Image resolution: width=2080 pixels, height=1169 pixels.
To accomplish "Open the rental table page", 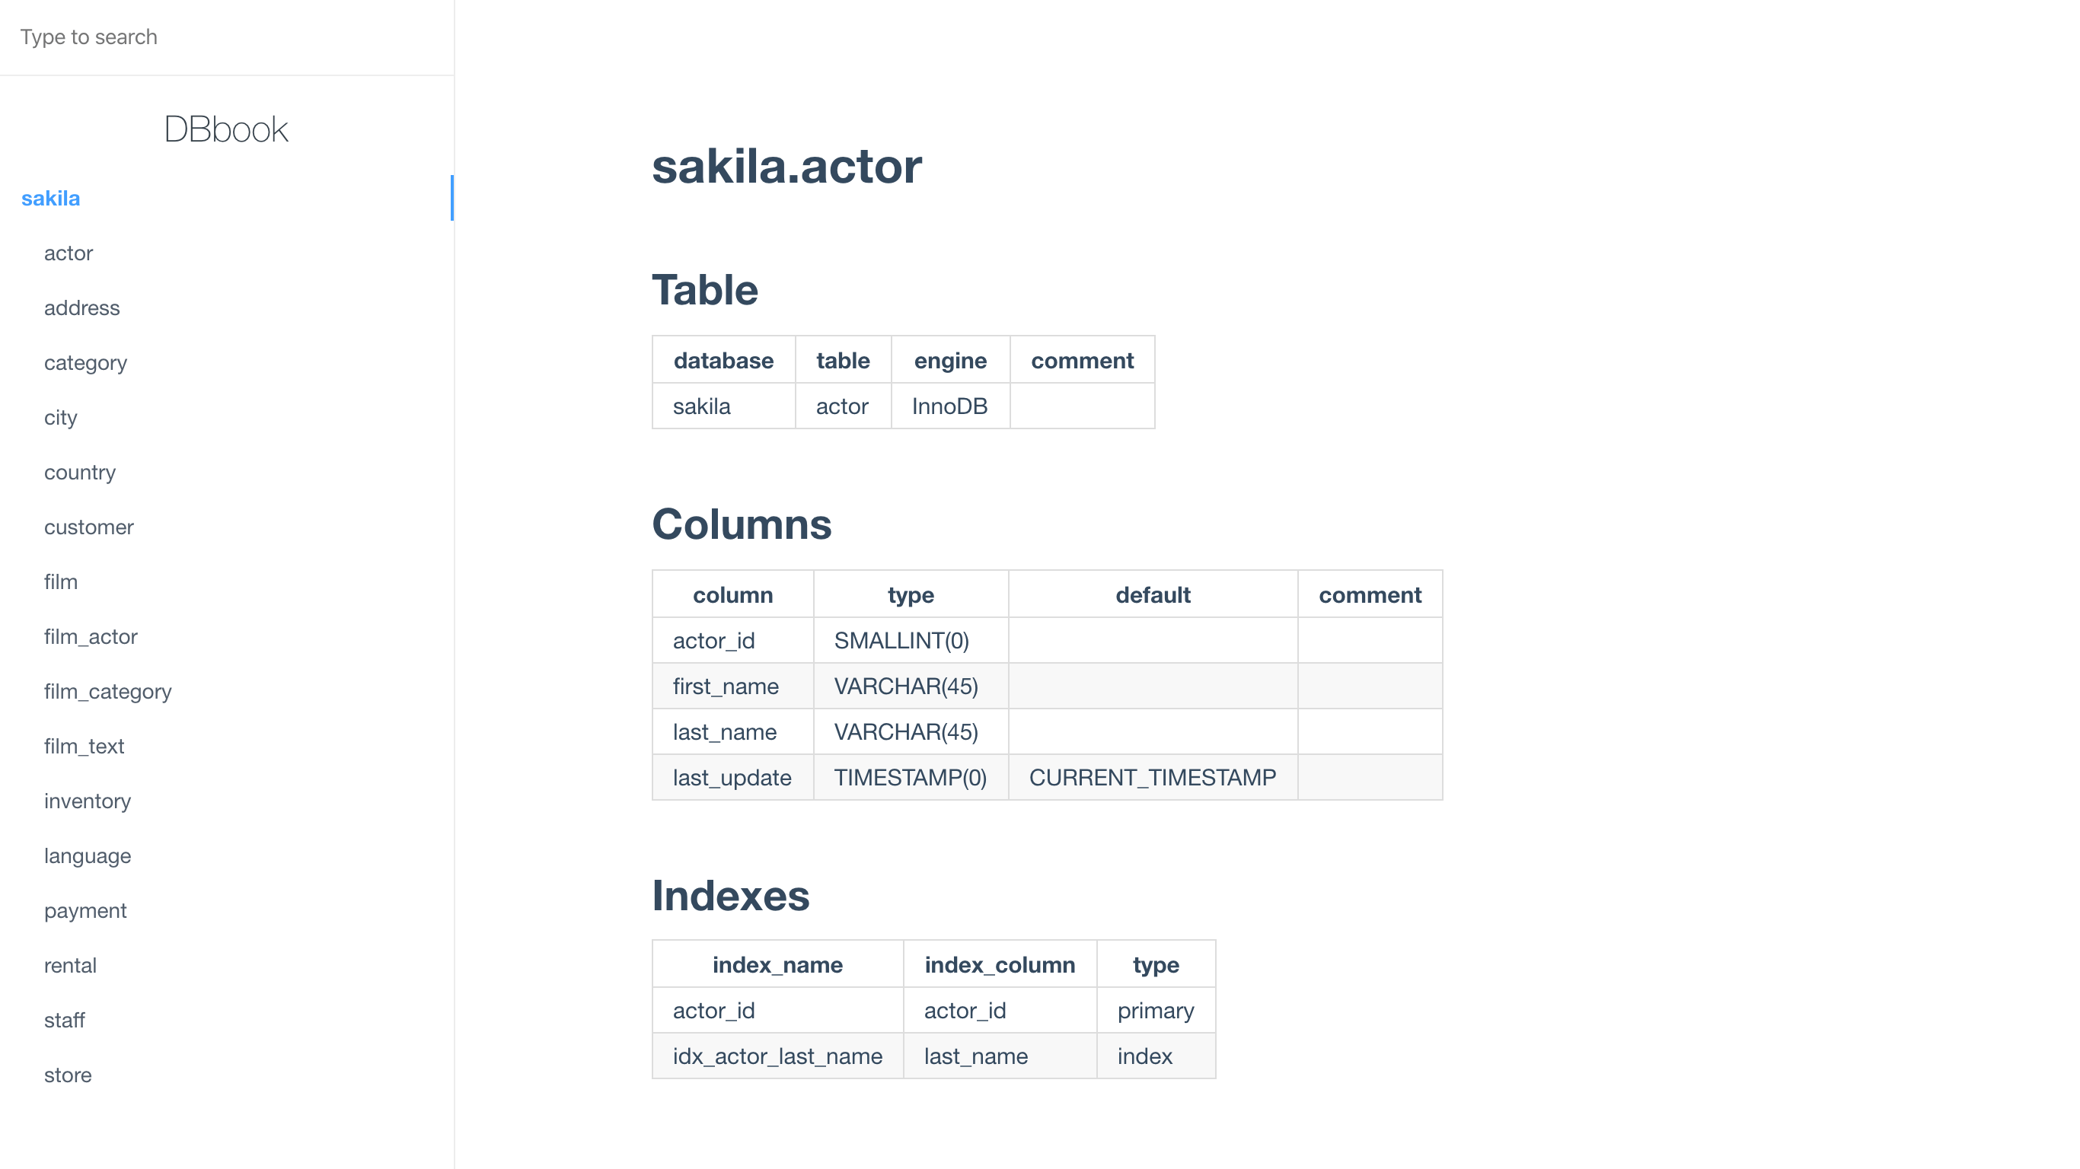I will click(x=69, y=965).
